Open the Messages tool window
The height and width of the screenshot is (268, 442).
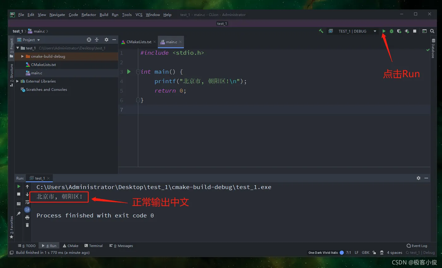tap(121, 246)
